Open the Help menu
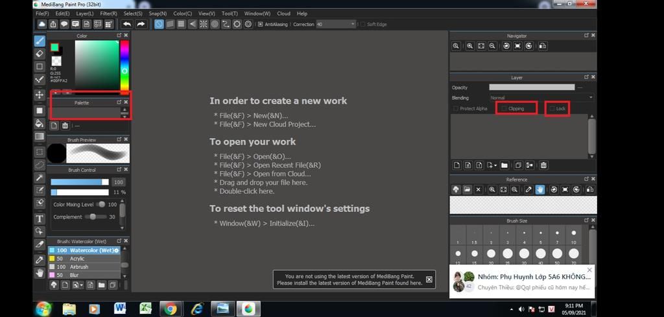Viewport: 664px width, 317px height. pyautogui.click(x=302, y=14)
